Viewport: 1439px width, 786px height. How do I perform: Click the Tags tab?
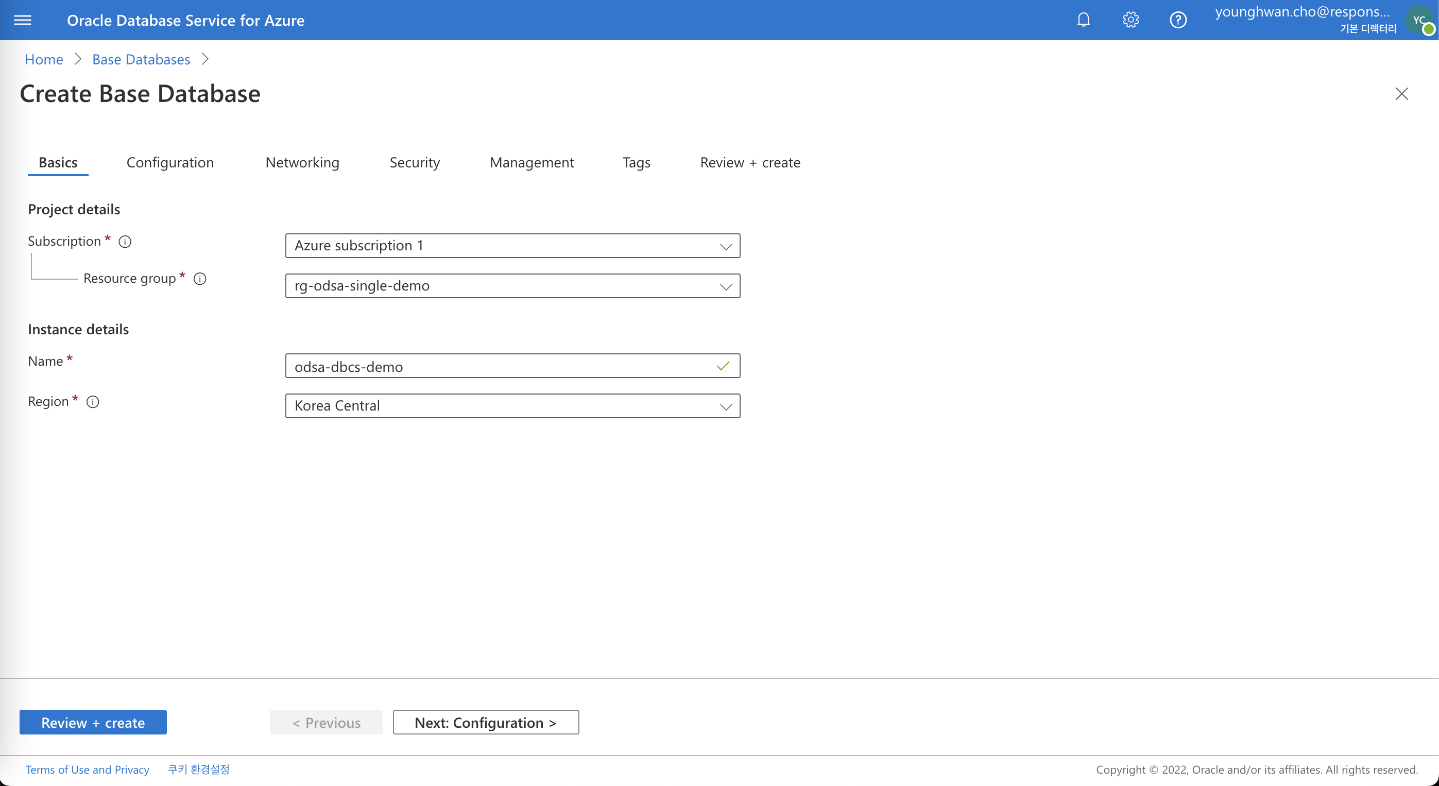(x=636, y=162)
